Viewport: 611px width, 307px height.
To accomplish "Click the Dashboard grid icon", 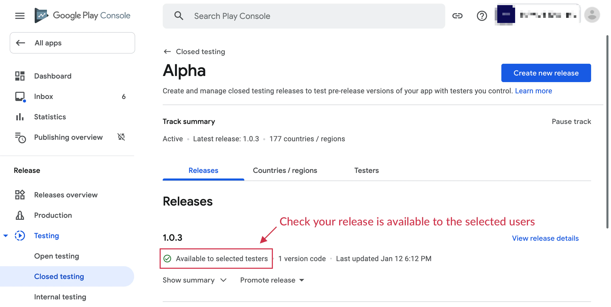I will (20, 76).
